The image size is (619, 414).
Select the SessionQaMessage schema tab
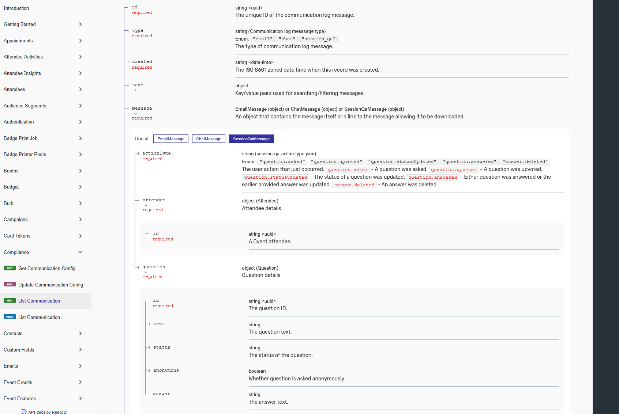click(251, 139)
